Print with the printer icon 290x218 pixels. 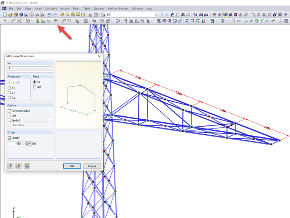point(37,15)
